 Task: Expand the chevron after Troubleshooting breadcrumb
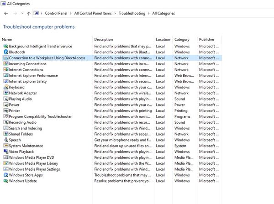pyautogui.click(x=149, y=14)
